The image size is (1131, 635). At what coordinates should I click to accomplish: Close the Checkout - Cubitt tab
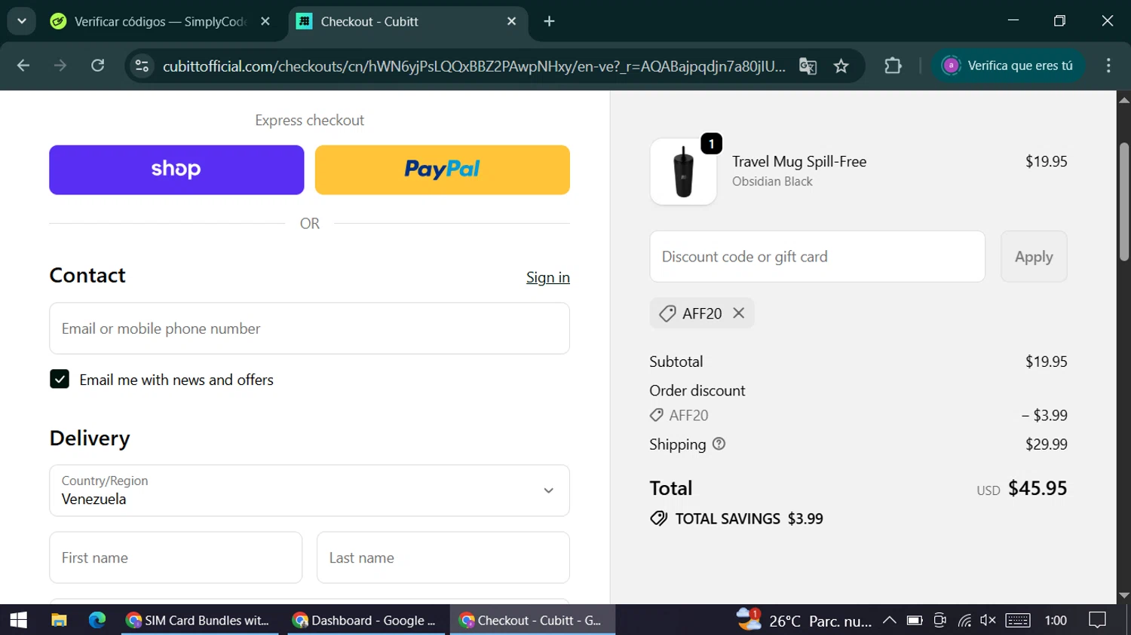point(512,21)
